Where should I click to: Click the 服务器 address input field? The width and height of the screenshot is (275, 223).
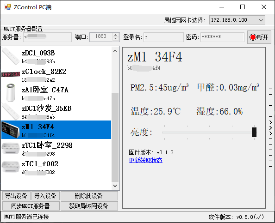pos(47,37)
